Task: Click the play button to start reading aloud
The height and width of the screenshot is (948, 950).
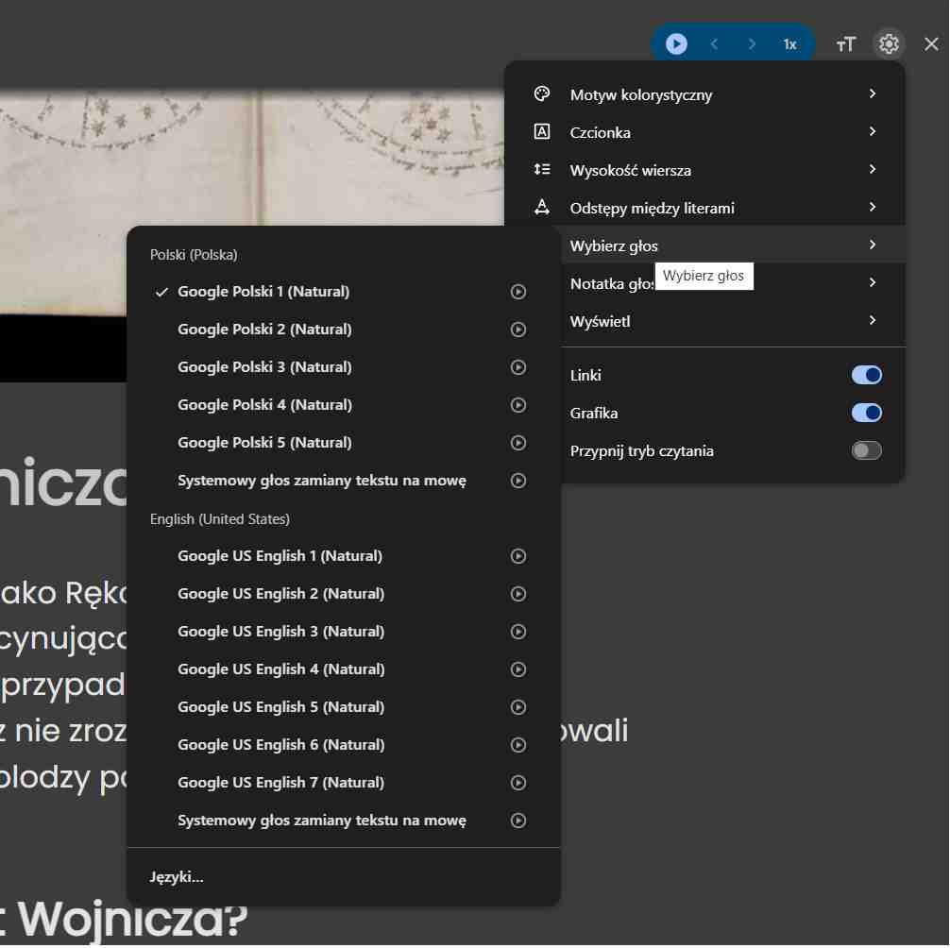Action: click(675, 43)
